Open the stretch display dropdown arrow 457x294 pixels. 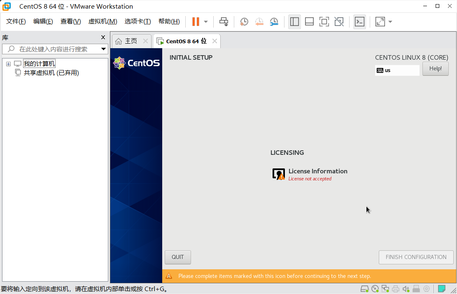tap(390, 21)
